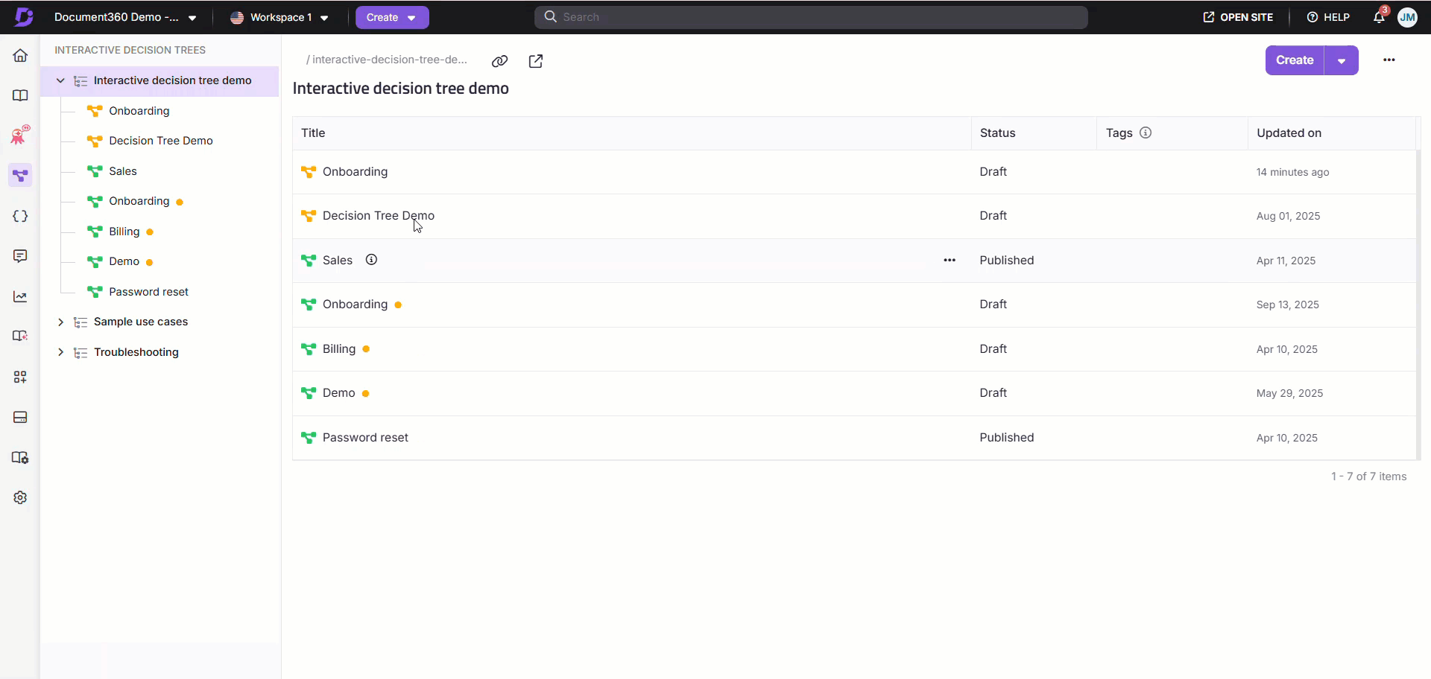
Task: Click into the Search field
Action: tap(811, 17)
